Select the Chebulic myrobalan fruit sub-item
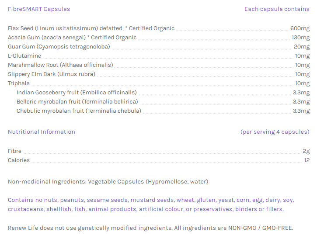Image resolution: width=317 pixels, height=239 pixels. [x=79, y=111]
